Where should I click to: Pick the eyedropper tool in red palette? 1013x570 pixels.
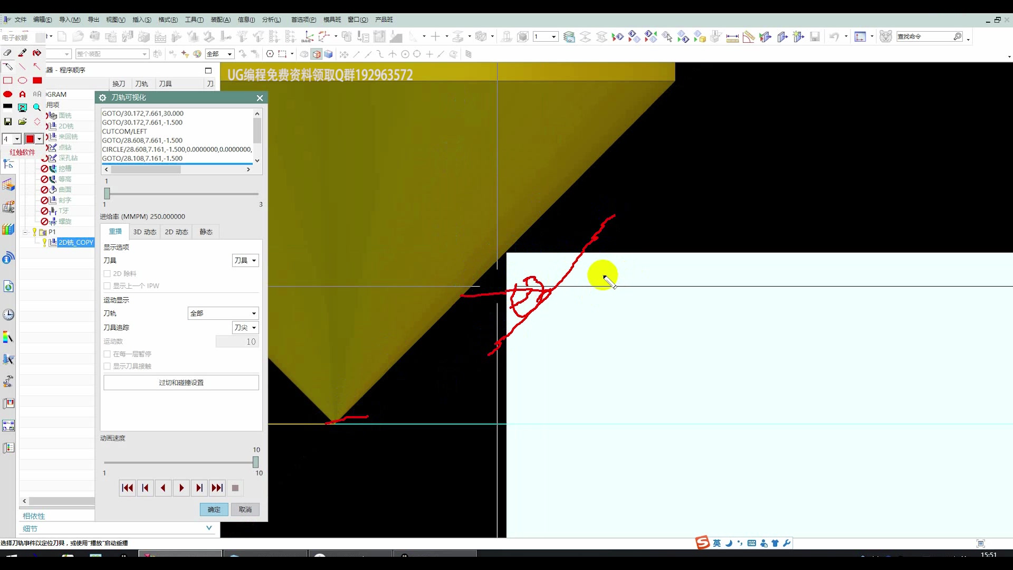[x=22, y=53]
